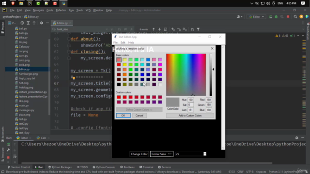Open the Project view selector dropdown
This screenshot has width=310, height=174.
coord(12,23)
